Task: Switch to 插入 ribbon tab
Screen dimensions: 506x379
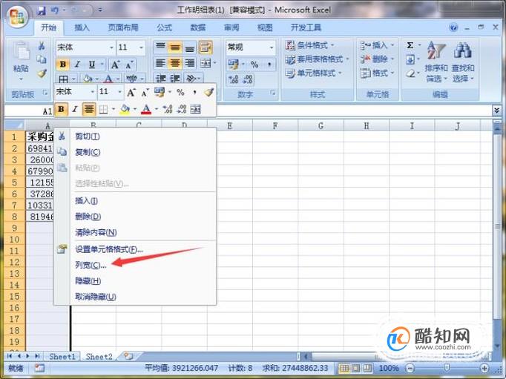Action: click(82, 27)
